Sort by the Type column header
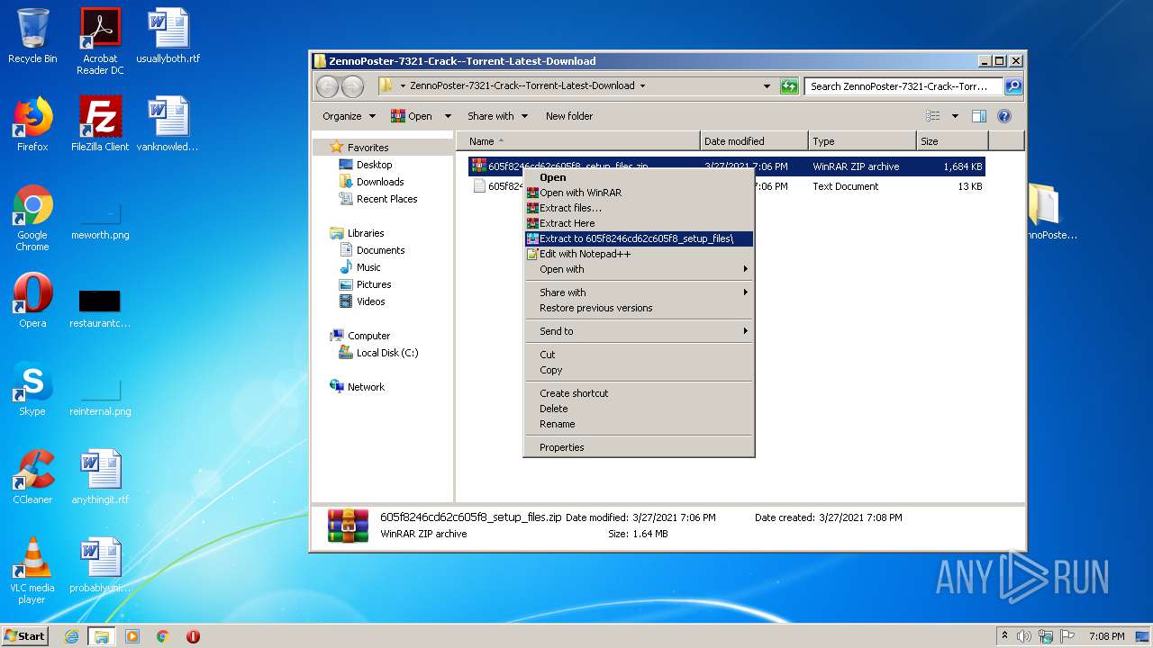 pos(862,141)
